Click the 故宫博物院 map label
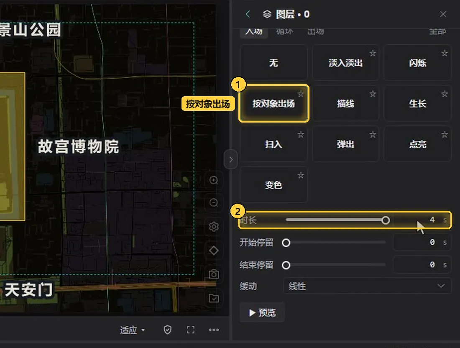The image size is (460, 348). 78,146
